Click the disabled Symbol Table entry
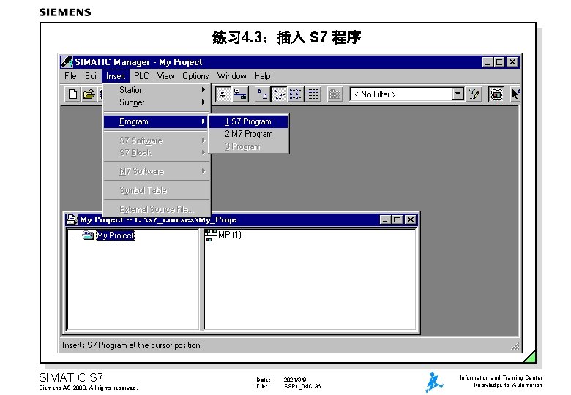This screenshot has width=571, height=395. [x=157, y=190]
